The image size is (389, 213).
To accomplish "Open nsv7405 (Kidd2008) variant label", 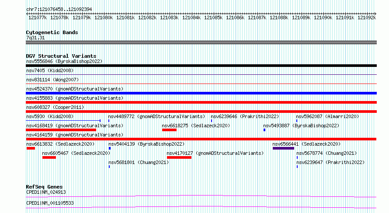I will [50, 70].
